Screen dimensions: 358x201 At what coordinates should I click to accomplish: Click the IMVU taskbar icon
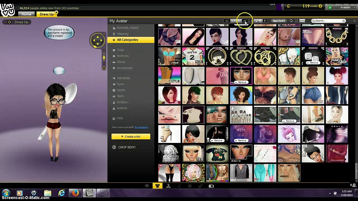(89, 193)
